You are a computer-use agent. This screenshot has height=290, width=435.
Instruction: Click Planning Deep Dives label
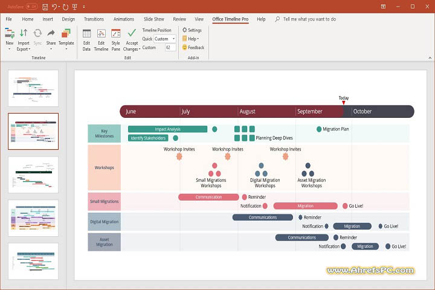(x=274, y=138)
